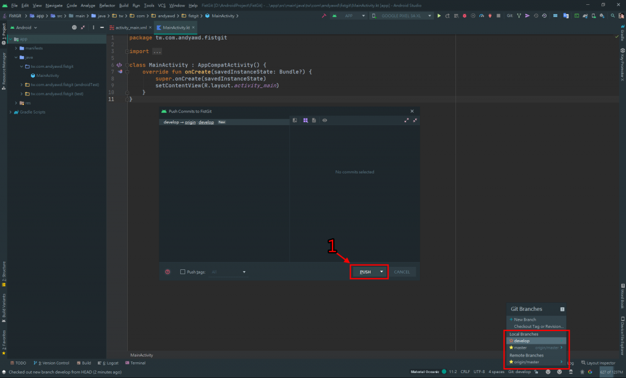Screen dimensions: 626x378
Task: Open the AVD Manager phone icon
Action: click(x=594, y=16)
